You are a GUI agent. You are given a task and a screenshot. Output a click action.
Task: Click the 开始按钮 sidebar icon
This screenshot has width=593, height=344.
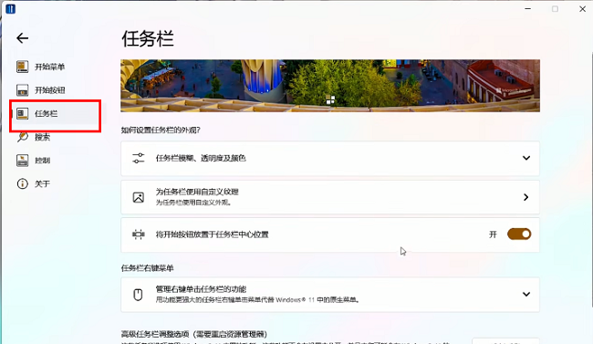[22, 90]
